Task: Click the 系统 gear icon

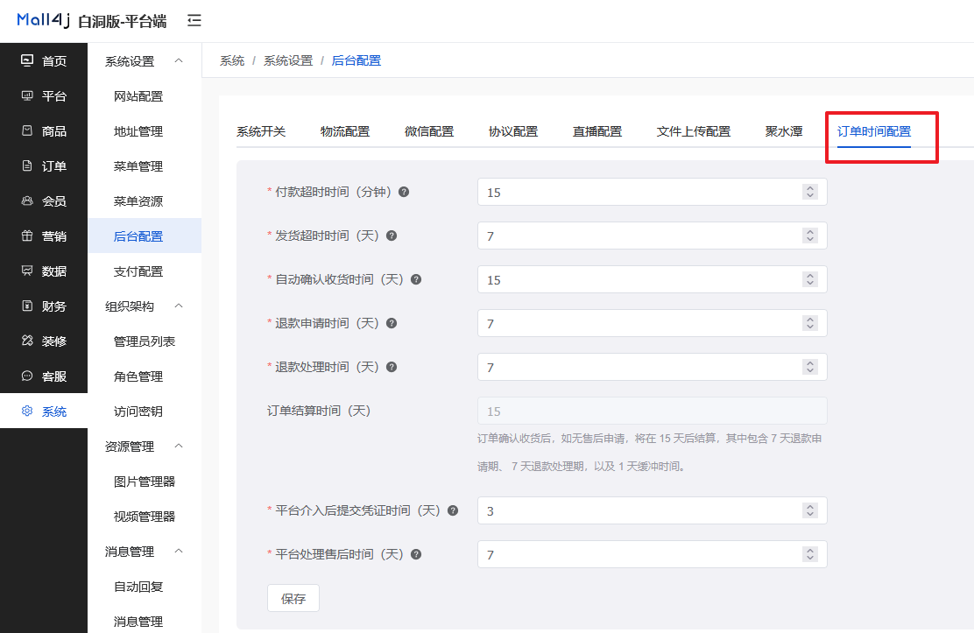Action: point(26,411)
